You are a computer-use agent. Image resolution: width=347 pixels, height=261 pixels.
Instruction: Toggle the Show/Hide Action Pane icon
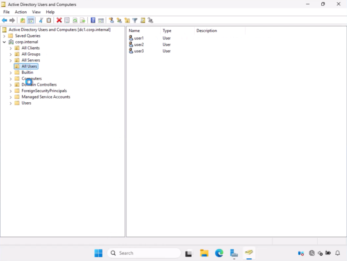point(101,20)
